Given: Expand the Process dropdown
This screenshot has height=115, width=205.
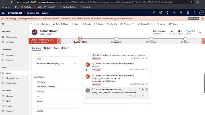Looking at the screenshot, I should coord(133,24).
